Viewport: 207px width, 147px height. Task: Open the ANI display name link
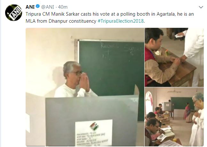click(30, 7)
